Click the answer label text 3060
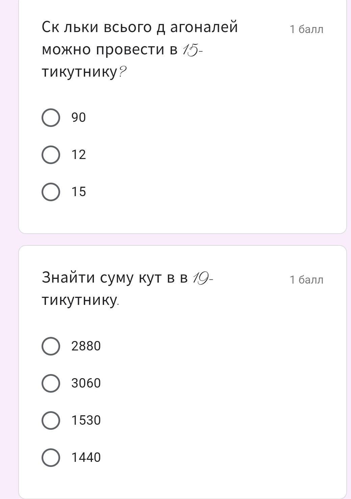This screenshot has height=499, width=351. [86, 383]
